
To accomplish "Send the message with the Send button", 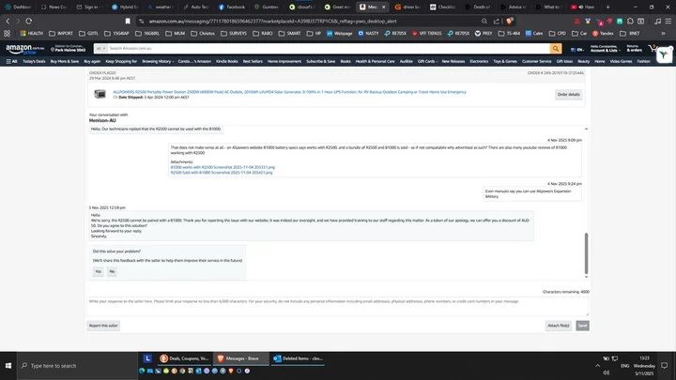I will tap(582, 326).
